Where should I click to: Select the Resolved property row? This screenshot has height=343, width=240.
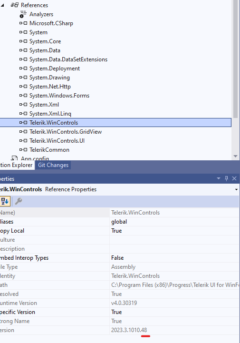click(119, 294)
